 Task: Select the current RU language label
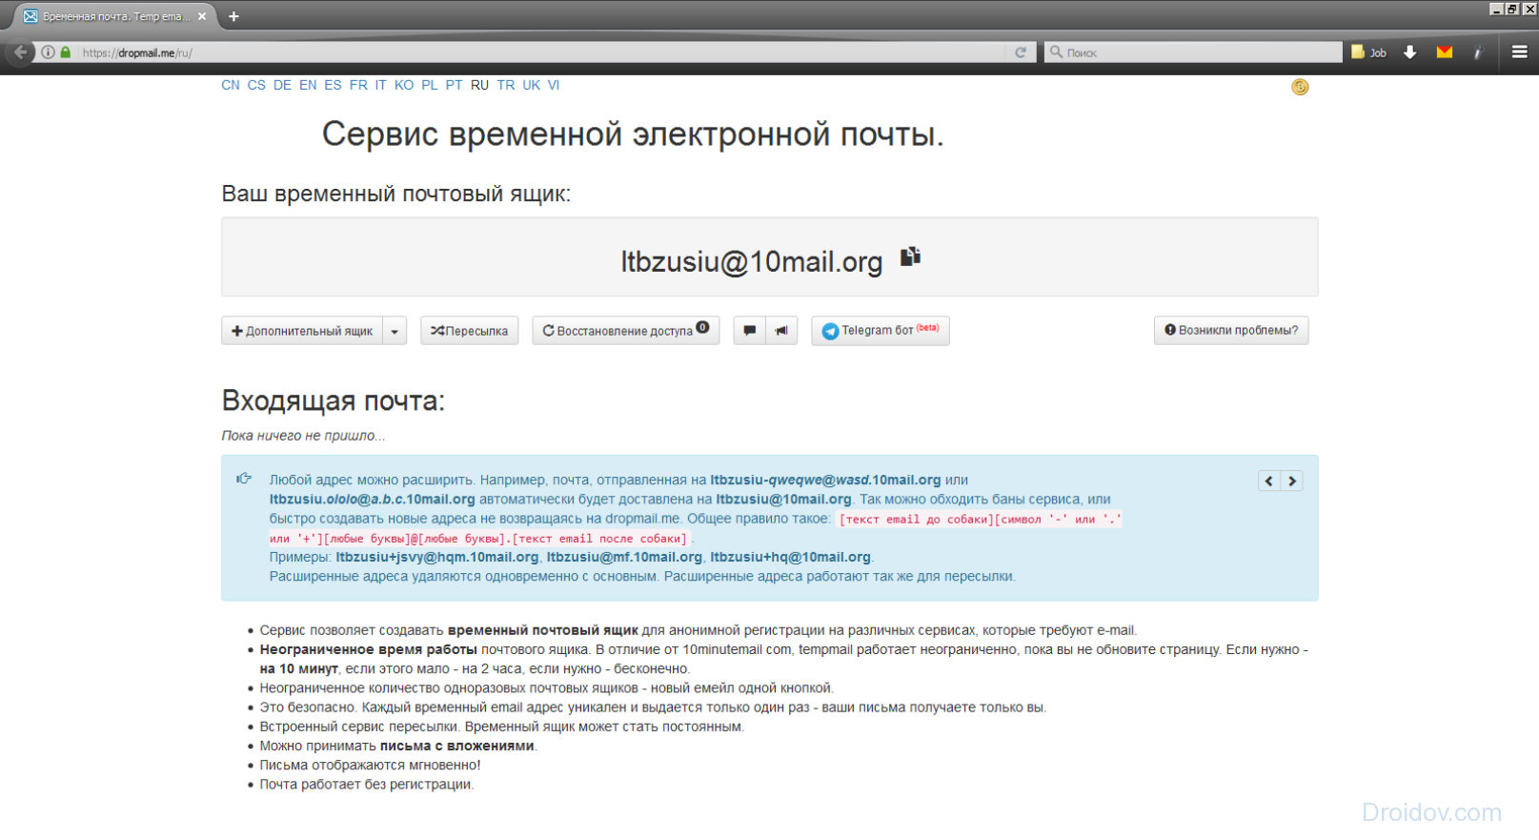(x=479, y=85)
